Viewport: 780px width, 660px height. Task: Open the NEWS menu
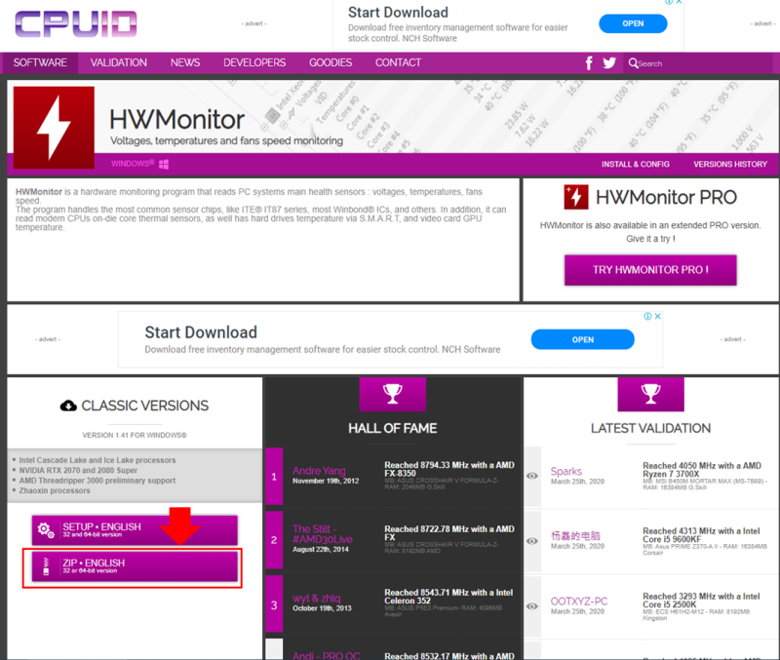185,62
